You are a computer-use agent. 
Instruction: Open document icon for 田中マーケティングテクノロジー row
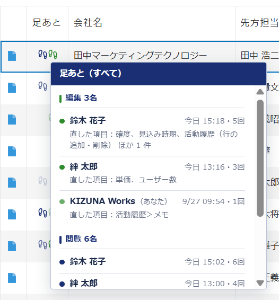click(x=12, y=56)
